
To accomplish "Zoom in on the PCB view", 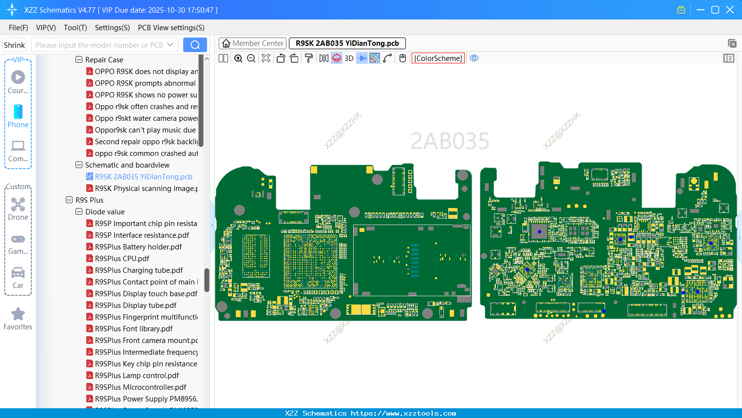I will click(x=238, y=58).
